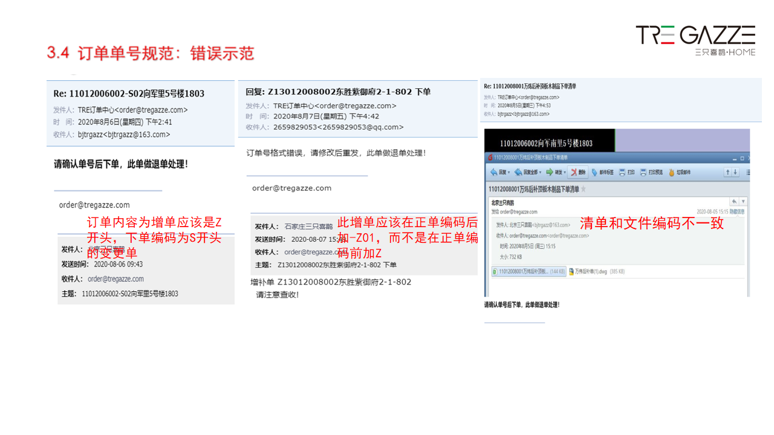The image size is (774, 435).
Task: Click the Reply All (回复全部) icon
Action: 518,172
